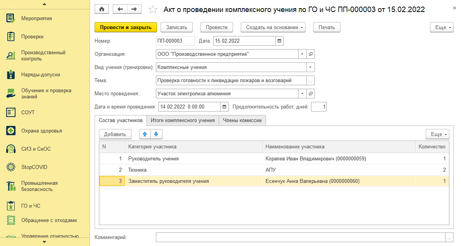Open Обращение с отходами icon
The height and width of the screenshot is (246, 461).
[10, 220]
